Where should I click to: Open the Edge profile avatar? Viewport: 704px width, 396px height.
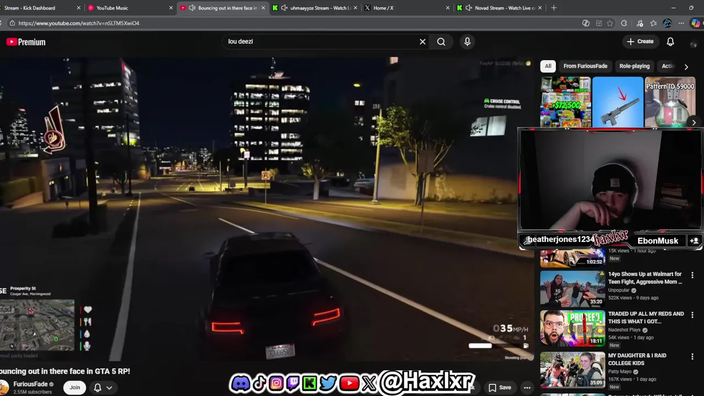[x=667, y=23]
